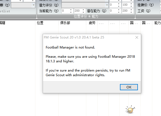Confirm the error dialog with OK
Image resolution: width=161 pixels, height=116 pixels.
[129, 87]
